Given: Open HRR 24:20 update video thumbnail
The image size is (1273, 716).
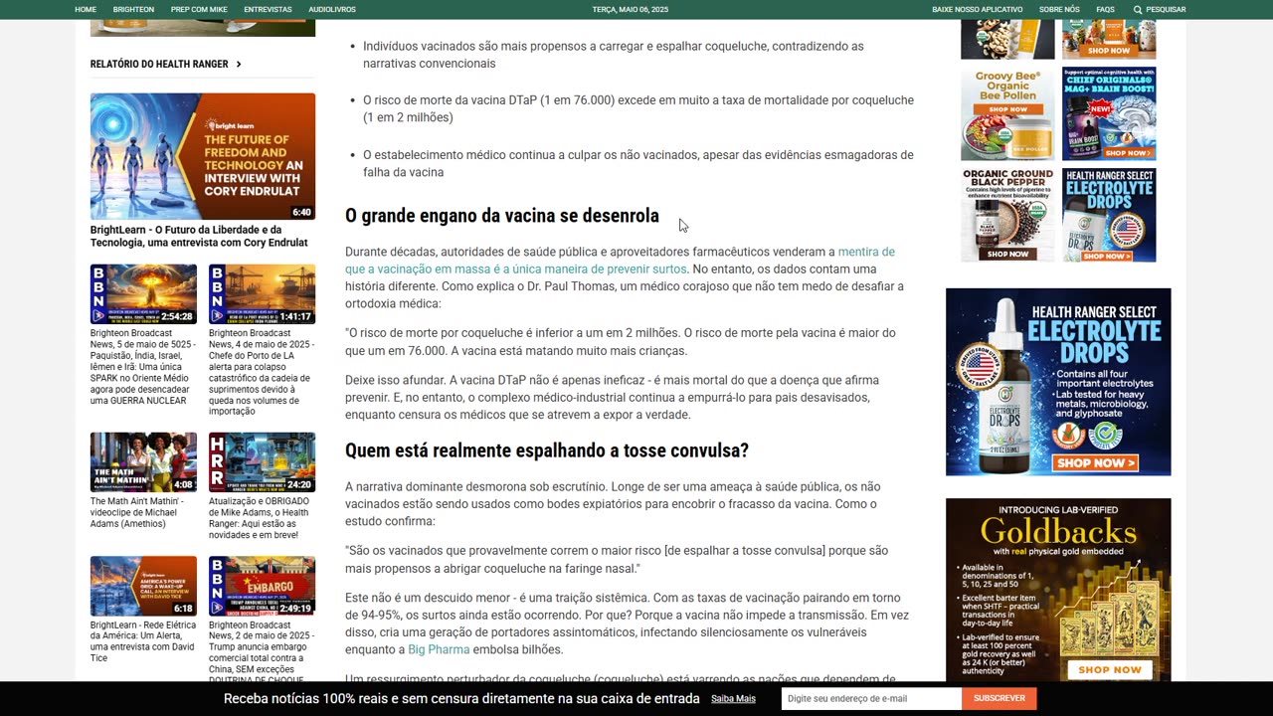Looking at the screenshot, I should [x=262, y=462].
